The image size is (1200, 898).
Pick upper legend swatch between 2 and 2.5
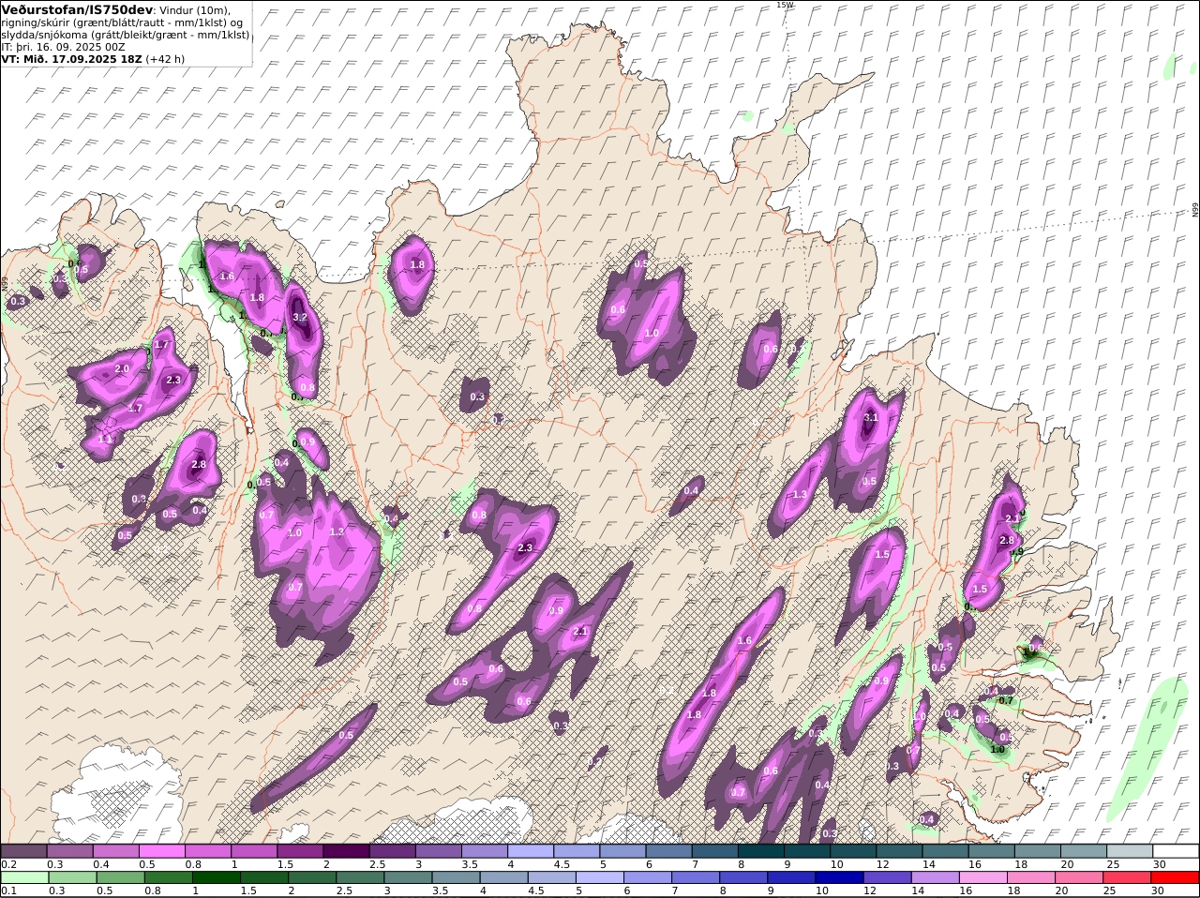346,851
